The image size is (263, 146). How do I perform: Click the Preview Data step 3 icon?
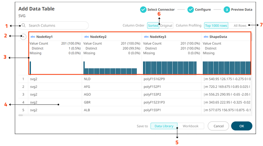click(226, 10)
